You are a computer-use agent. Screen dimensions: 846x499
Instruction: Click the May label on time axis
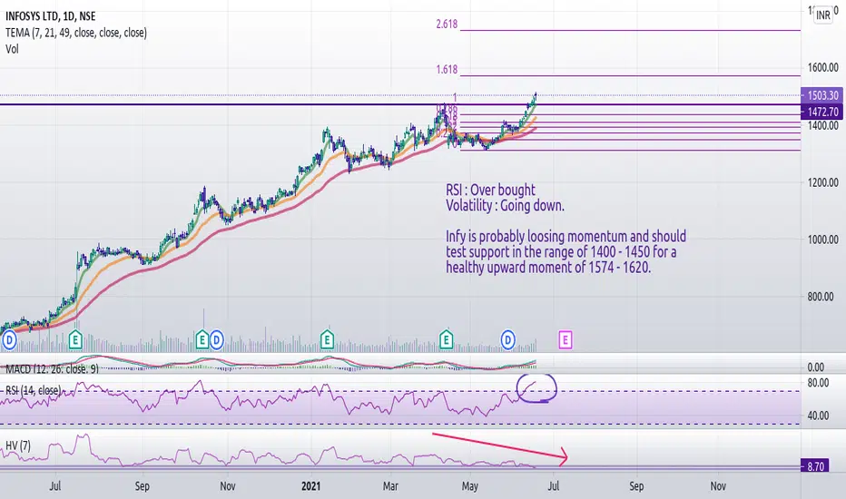point(470,486)
